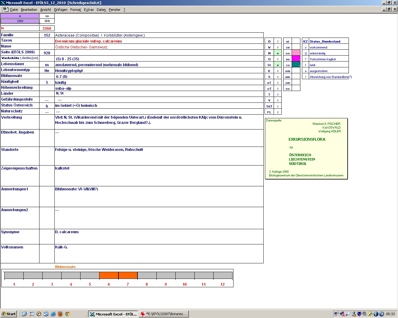Select the Familie number cell 152
The height and width of the screenshot is (318, 398).
coord(47,35)
